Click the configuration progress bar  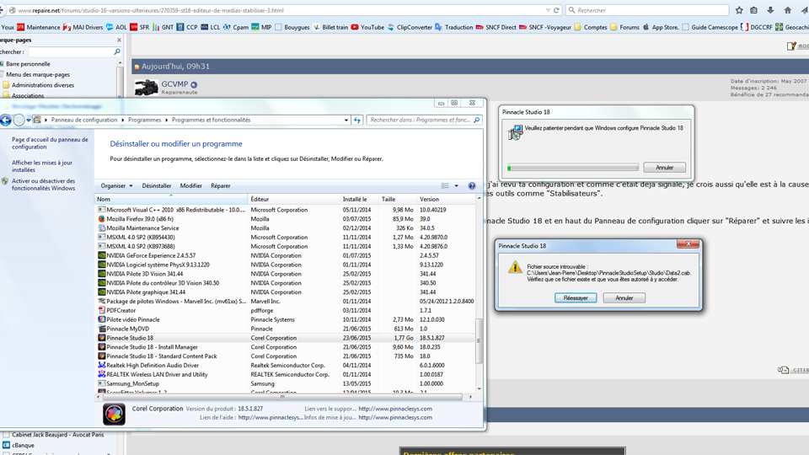(x=573, y=168)
